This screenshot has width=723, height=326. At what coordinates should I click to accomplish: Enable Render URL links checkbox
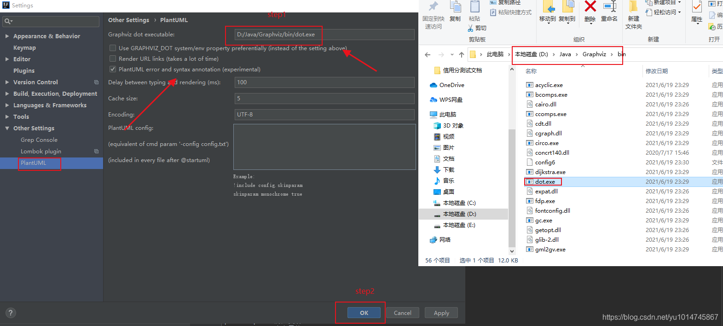tap(113, 58)
